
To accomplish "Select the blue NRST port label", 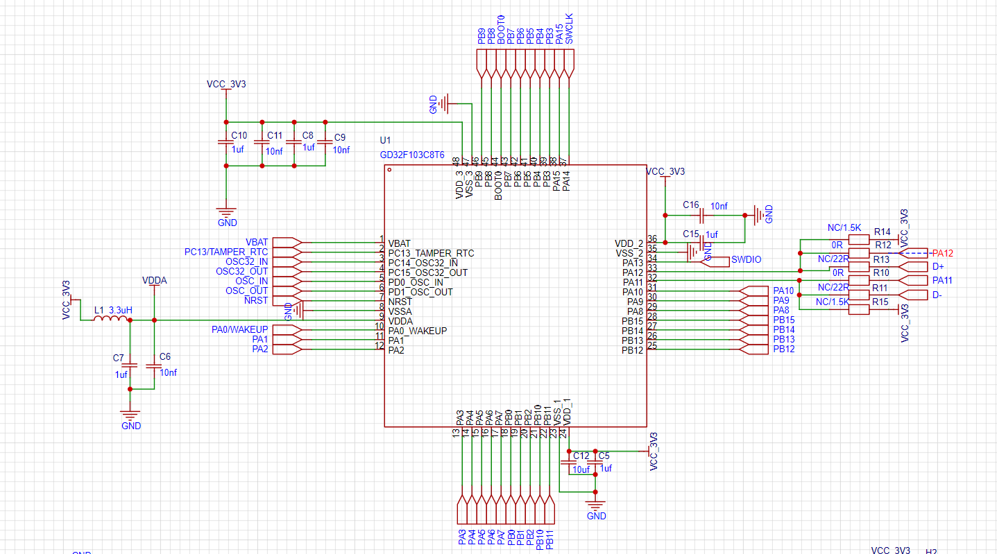I will [x=256, y=300].
